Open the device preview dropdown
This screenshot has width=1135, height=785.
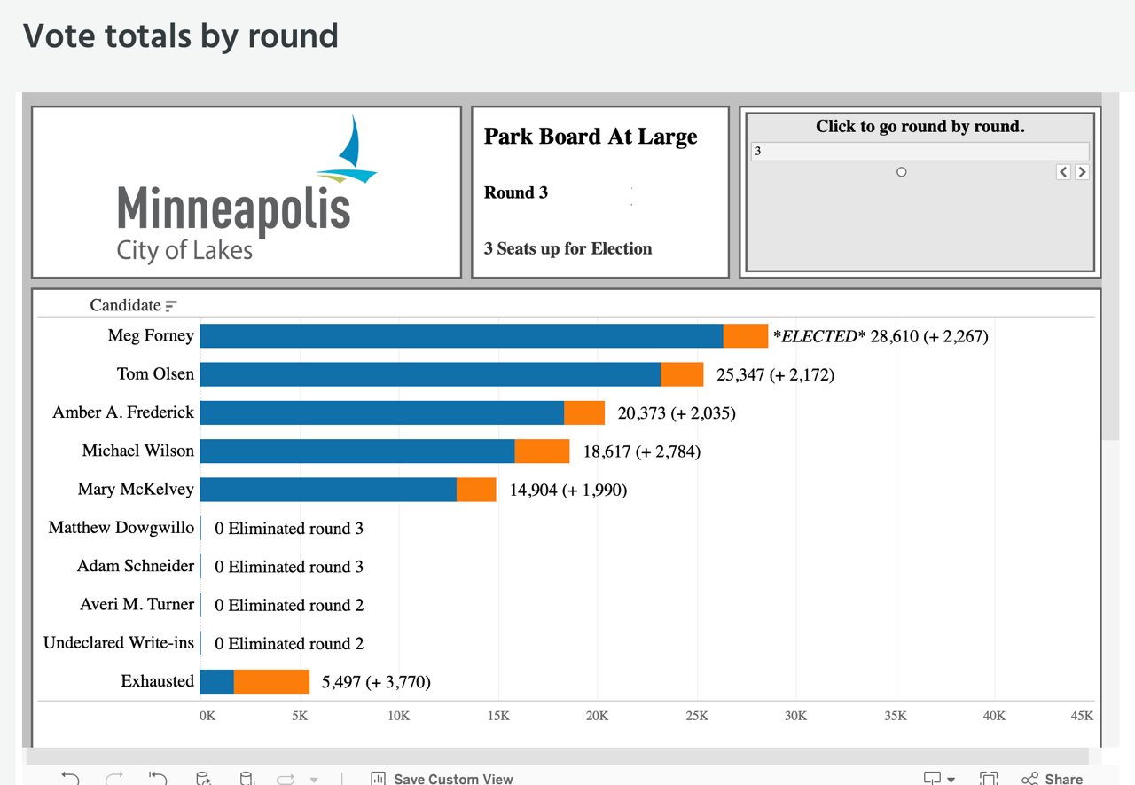pyautogui.click(x=939, y=779)
